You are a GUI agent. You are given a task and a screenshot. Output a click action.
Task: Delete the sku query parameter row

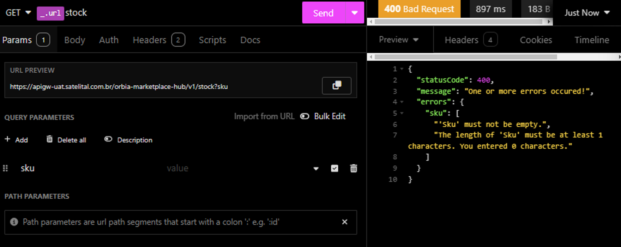pyautogui.click(x=353, y=168)
